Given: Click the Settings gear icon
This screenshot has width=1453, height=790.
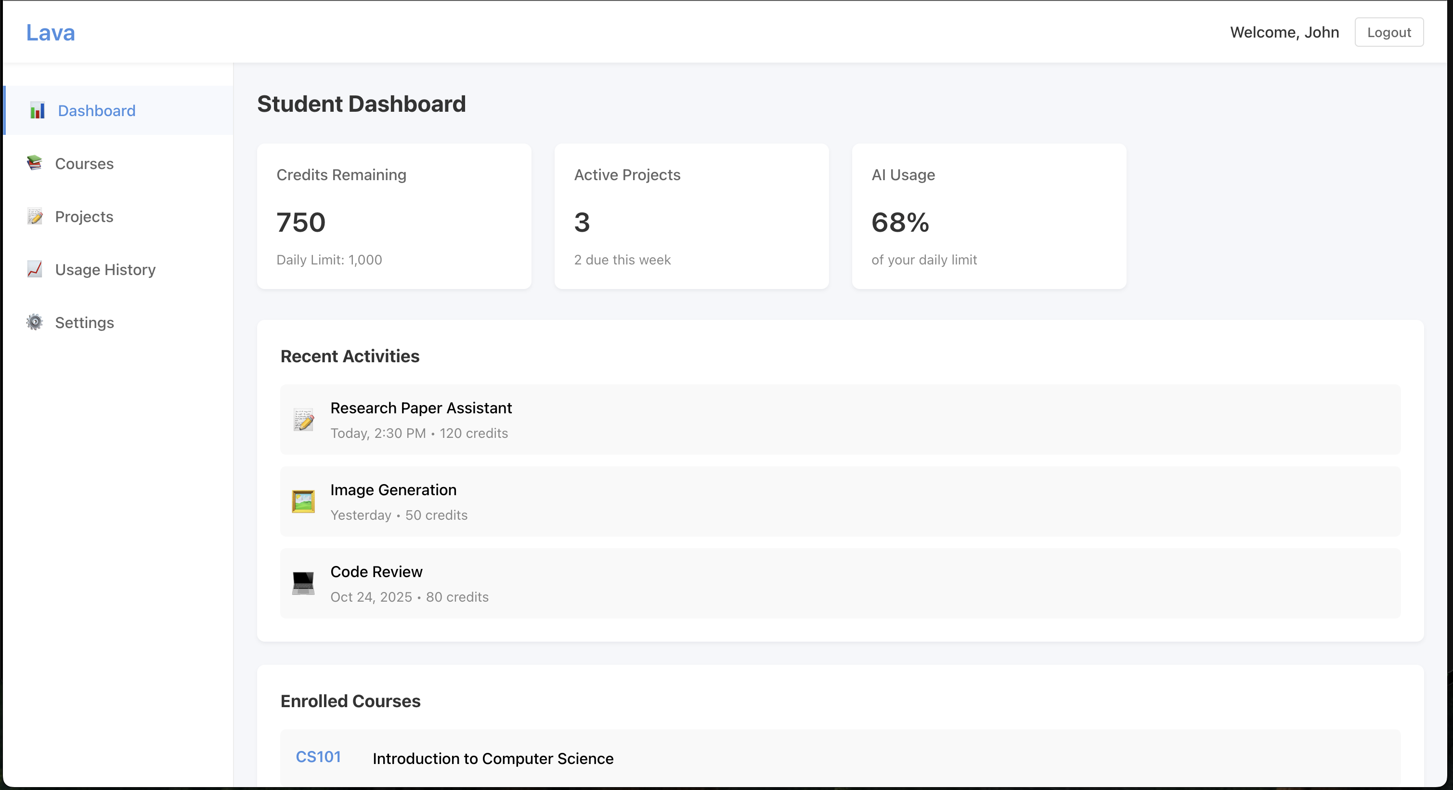Looking at the screenshot, I should click(34, 322).
